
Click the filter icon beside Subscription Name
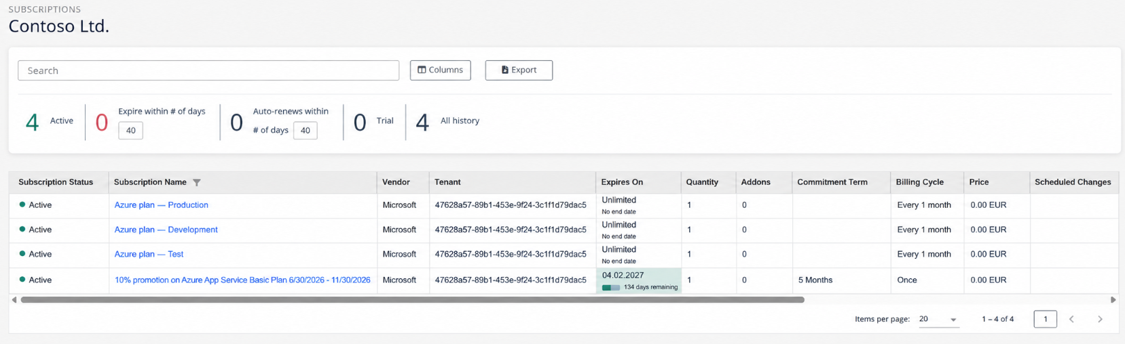pyautogui.click(x=197, y=182)
